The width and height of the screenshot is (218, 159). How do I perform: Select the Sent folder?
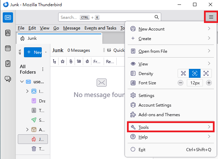coord(33,120)
